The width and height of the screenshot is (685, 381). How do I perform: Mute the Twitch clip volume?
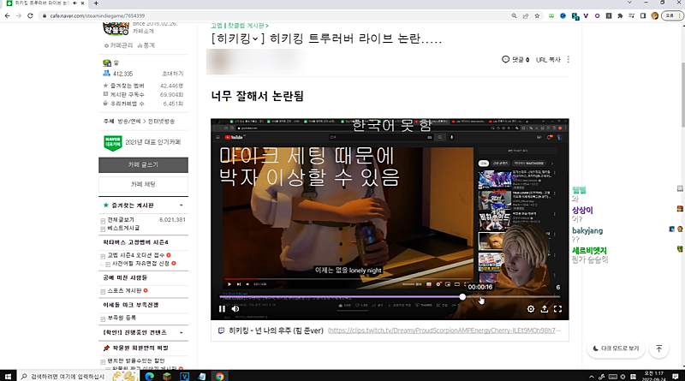point(235,309)
